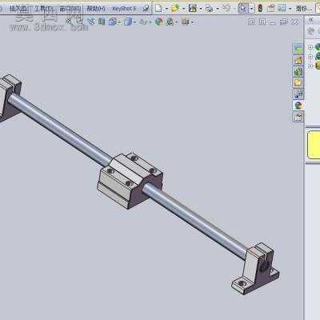Viewport: 320px width, 320px height.
Task: Open the yellow folder search task pane tab
Action: tap(298, 83)
